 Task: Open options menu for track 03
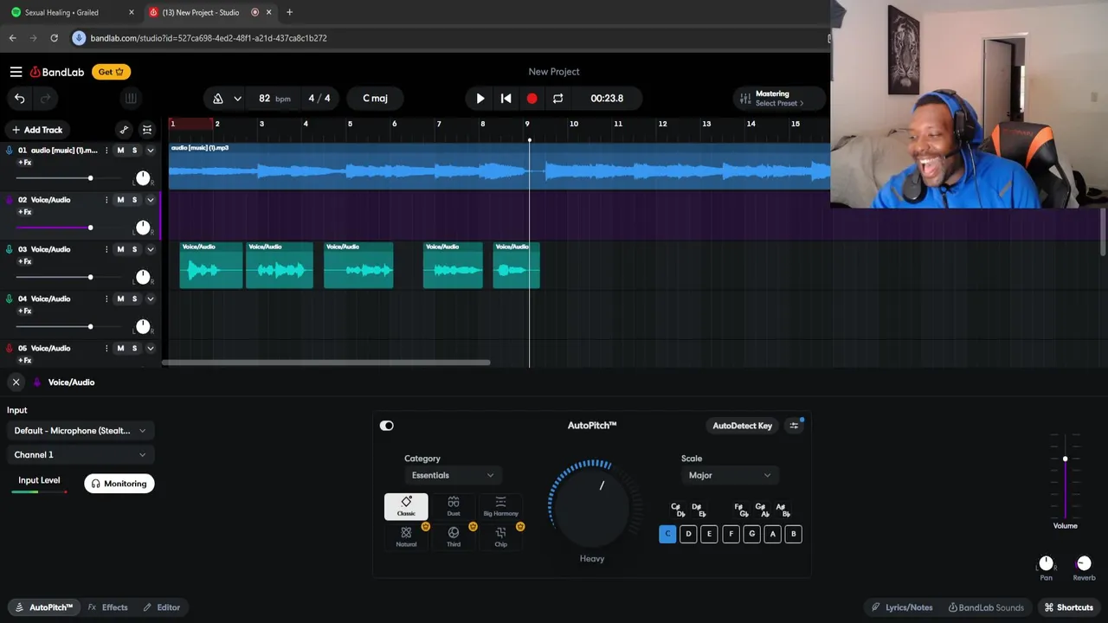click(x=106, y=249)
